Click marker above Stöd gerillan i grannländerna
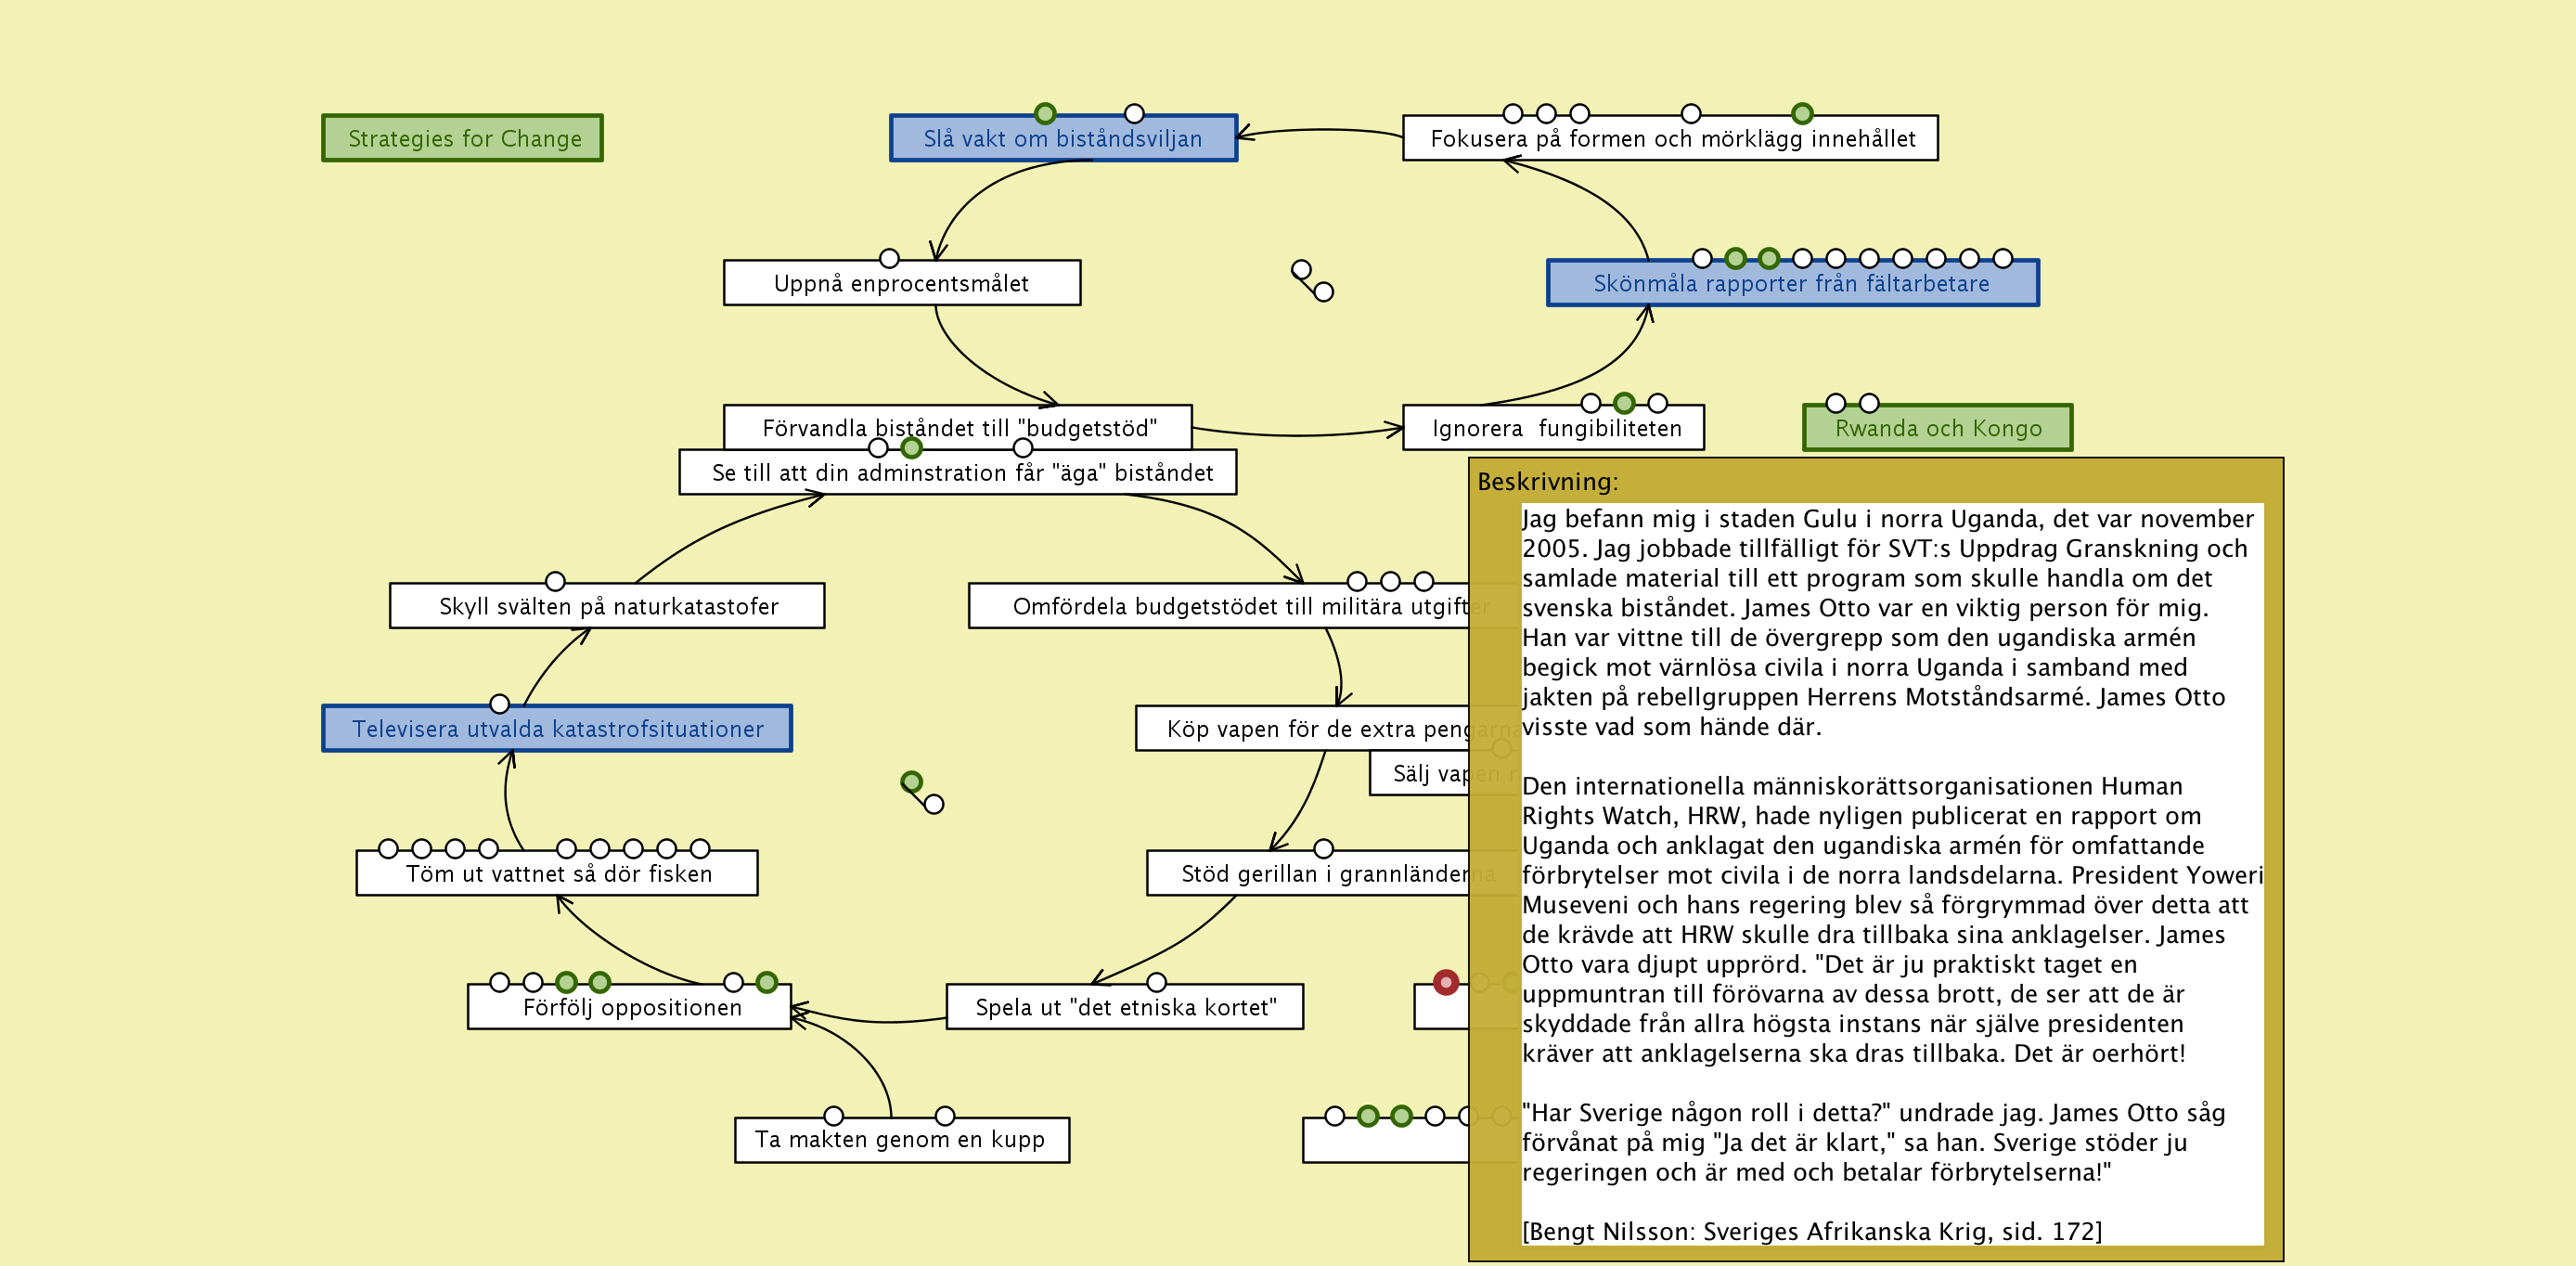Viewport: 2576px width, 1266px height. coord(1324,848)
